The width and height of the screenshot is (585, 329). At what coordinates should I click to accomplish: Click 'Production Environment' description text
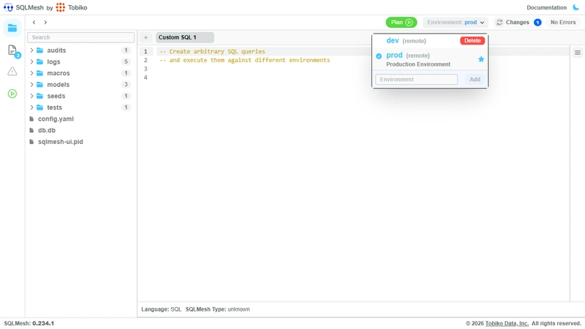click(418, 64)
